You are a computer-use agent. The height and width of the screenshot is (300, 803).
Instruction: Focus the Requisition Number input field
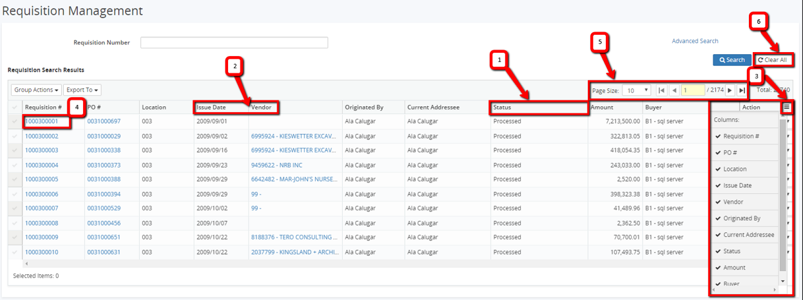click(x=234, y=42)
